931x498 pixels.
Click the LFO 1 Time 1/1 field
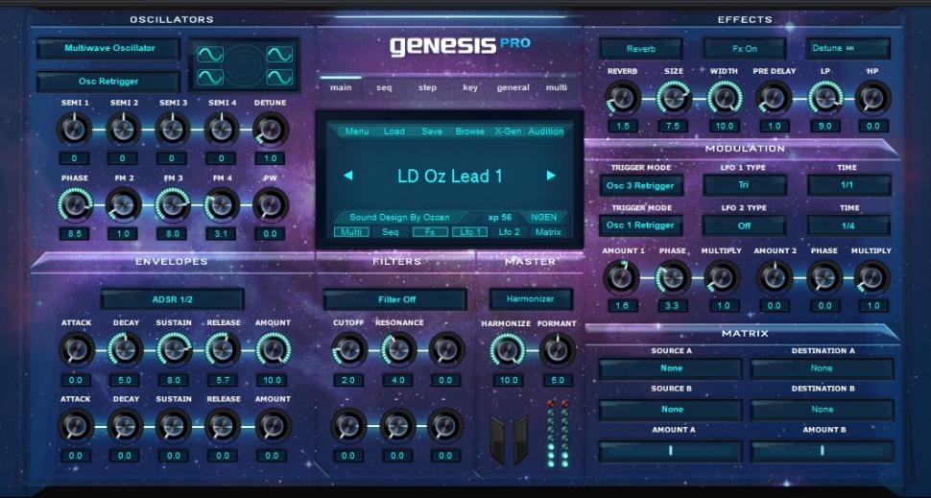pos(848,185)
